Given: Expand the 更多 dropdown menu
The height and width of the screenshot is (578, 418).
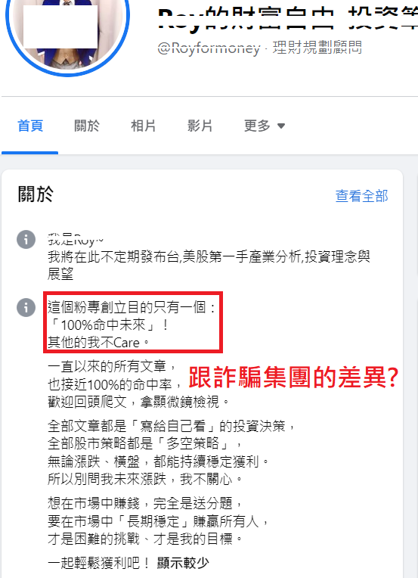Looking at the screenshot, I should (x=265, y=126).
